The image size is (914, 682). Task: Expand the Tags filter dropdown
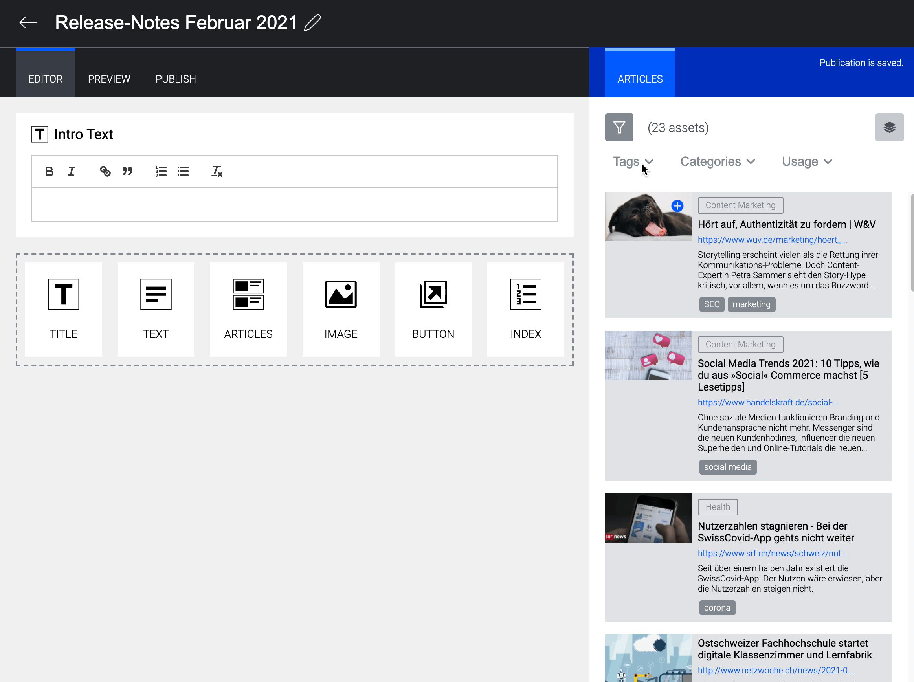coord(633,161)
